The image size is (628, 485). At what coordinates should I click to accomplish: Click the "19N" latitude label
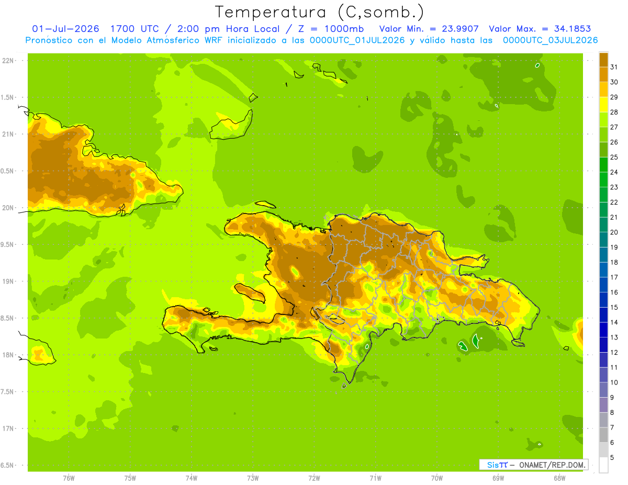point(8,281)
